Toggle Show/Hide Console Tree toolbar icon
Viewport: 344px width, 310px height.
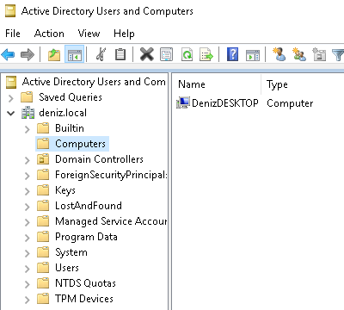(x=75, y=54)
